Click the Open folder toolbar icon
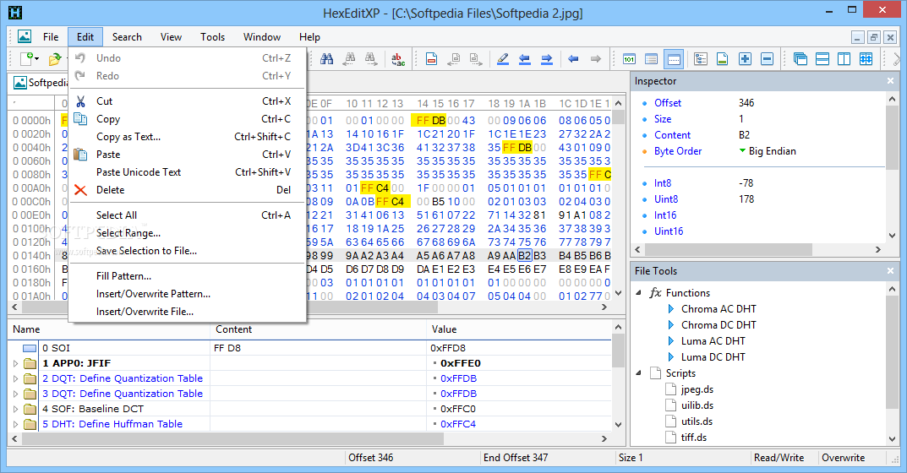Screen dimensions: 907x473 click(x=55, y=59)
